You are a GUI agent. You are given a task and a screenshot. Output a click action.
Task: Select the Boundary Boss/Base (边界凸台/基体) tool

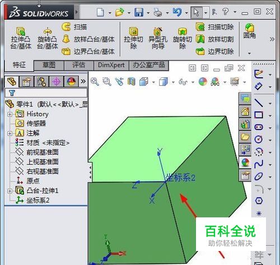88,52
